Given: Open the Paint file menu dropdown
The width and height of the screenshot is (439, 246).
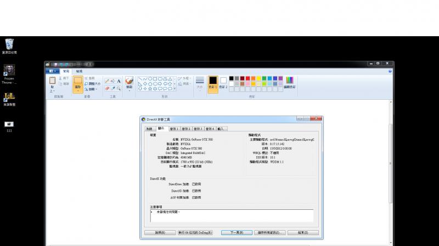Looking at the screenshot, I should point(52,71).
